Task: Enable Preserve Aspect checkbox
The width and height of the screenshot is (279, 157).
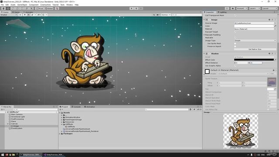Action: 235,46
